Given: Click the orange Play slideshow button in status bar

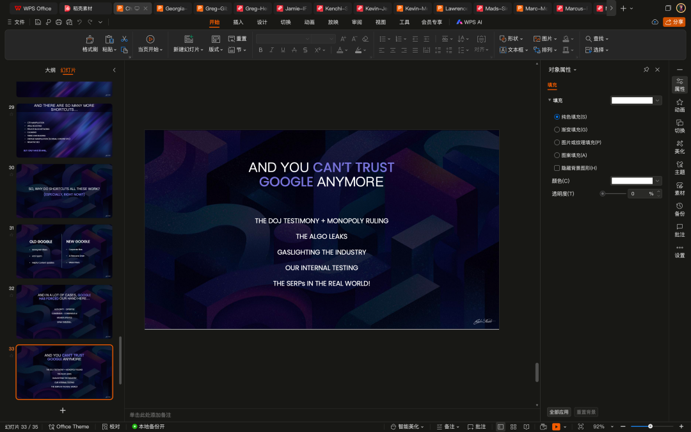Looking at the screenshot, I should point(556,427).
